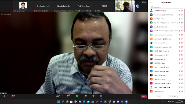The width and height of the screenshot is (185, 104).
Task: Expand the arrow beside Participants button
Action: click(63, 96)
